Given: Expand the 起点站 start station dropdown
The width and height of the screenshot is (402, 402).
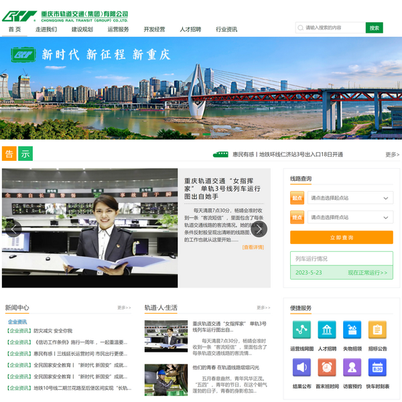Looking at the screenshot, I should [x=350, y=198].
